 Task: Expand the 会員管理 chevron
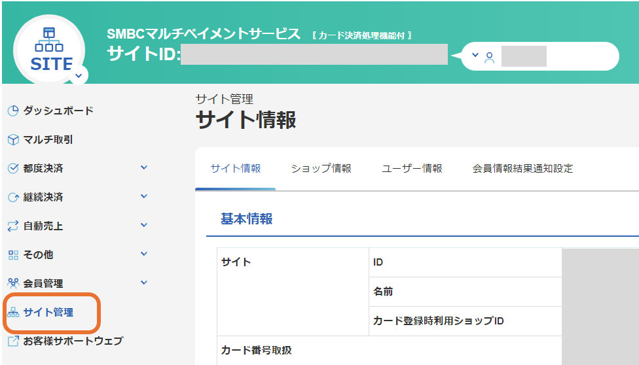[x=144, y=283]
